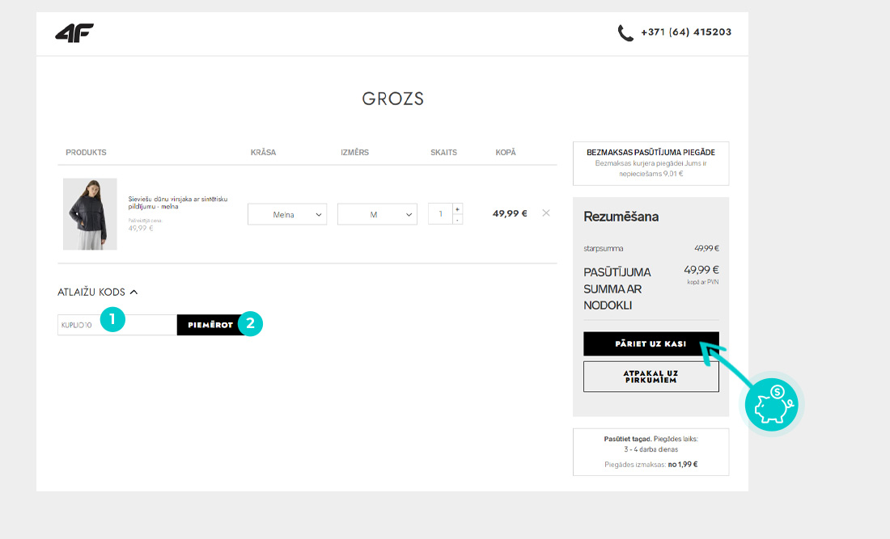Click the +371 phone number

click(x=686, y=32)
